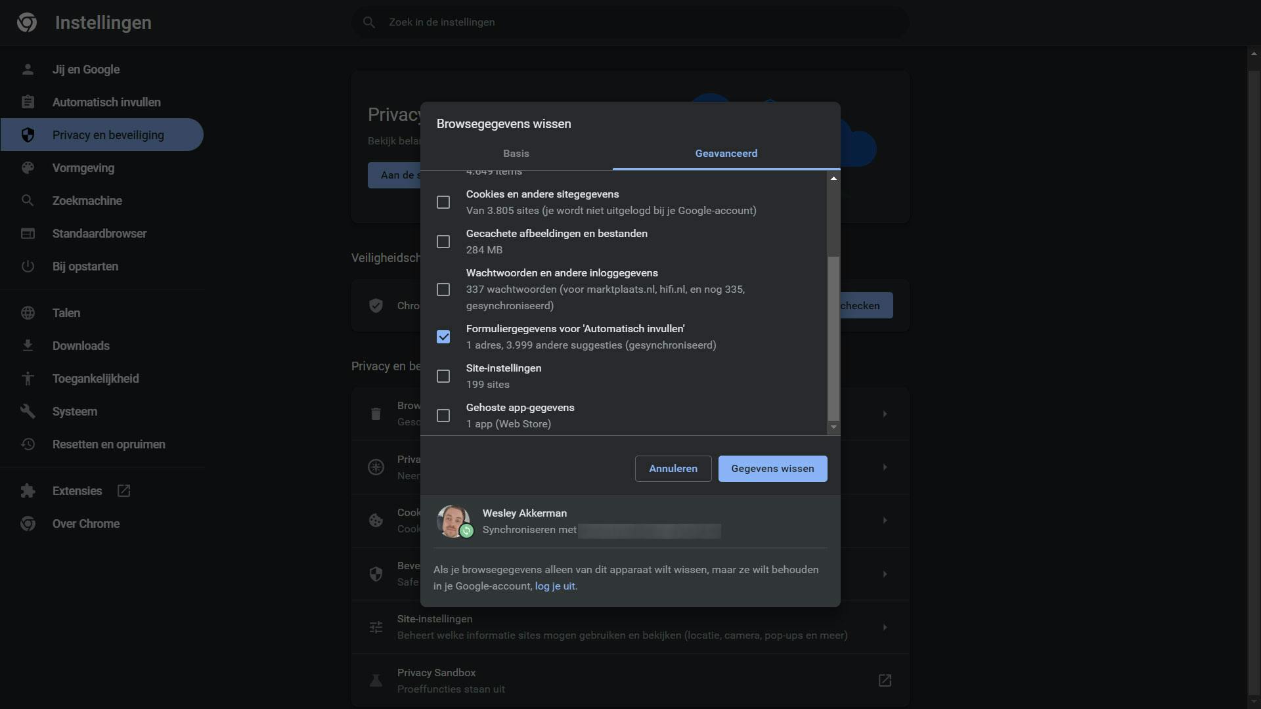This screenshot has height=709, width=1261.
Task: Click the Extensies puzzle piece icon
Action: pyautogui.click(x=28, y=491)
